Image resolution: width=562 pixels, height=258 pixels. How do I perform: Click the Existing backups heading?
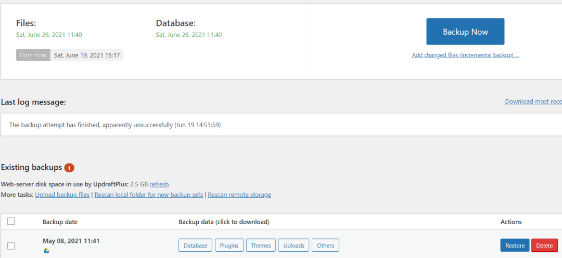pyautogui.click(x=32, y=167)
